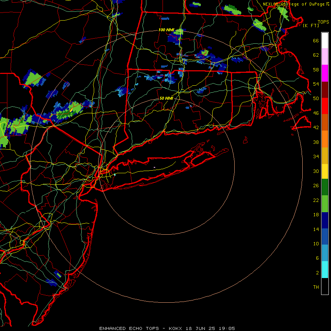Click the 'ENHANCED ECHO TOPS' caption text
The height and width of the screenshot is (331, 331).
[129, 328]
